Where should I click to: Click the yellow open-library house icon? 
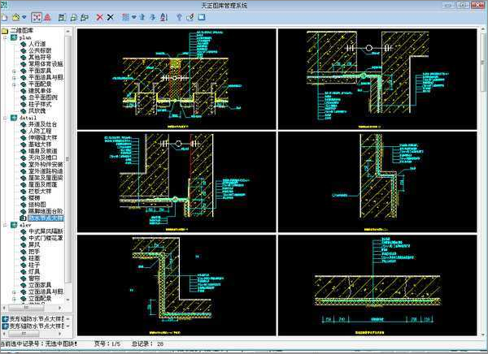tap(16, 17)
